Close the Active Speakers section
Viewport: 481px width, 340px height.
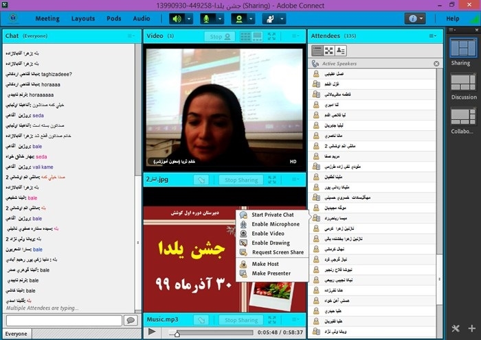pos(436,64)
